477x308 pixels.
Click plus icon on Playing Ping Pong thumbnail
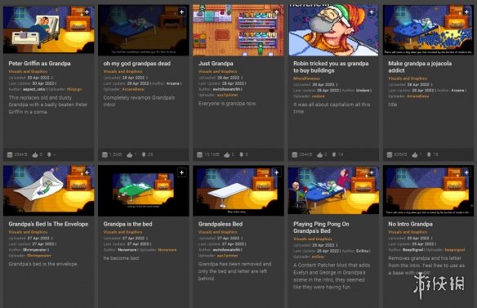click(x=372, y=172)
